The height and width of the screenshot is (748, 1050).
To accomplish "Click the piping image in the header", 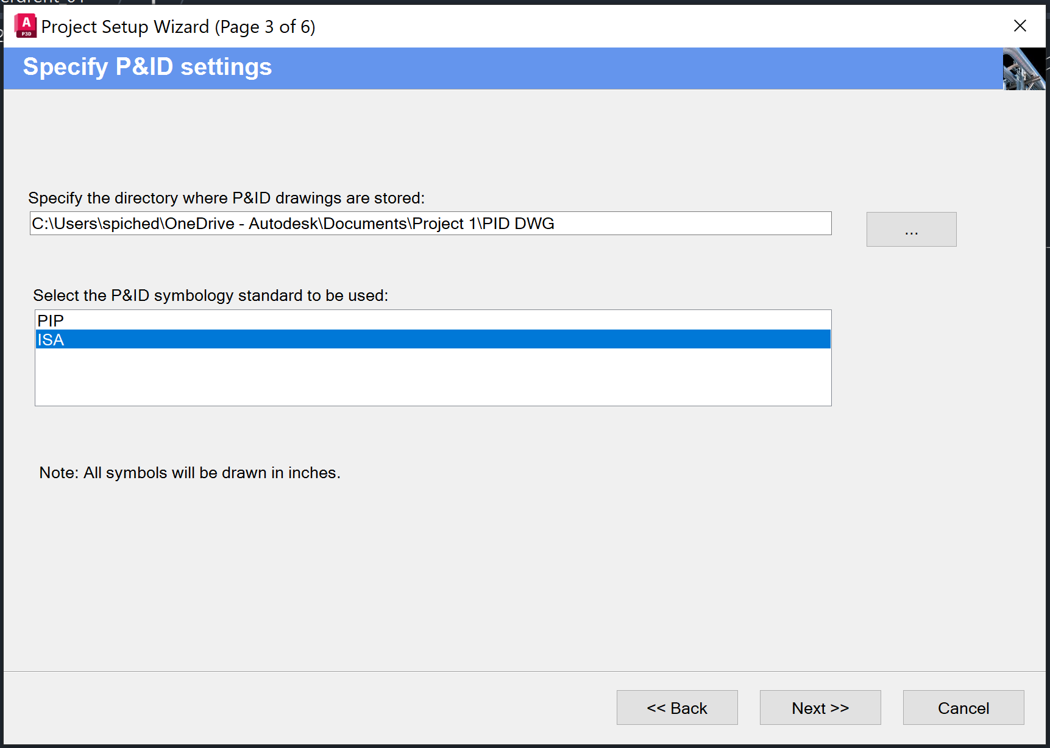I will (1023, 69).
